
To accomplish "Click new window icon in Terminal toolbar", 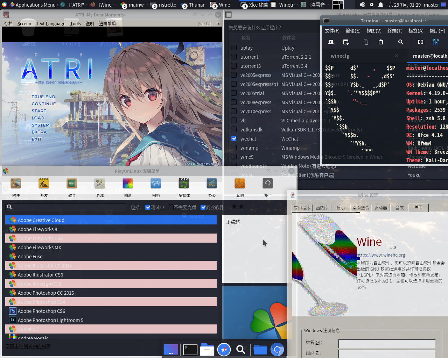I will [346, 42].
